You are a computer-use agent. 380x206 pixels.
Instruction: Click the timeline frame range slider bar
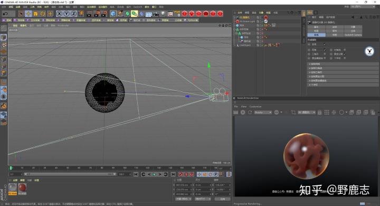70,174
